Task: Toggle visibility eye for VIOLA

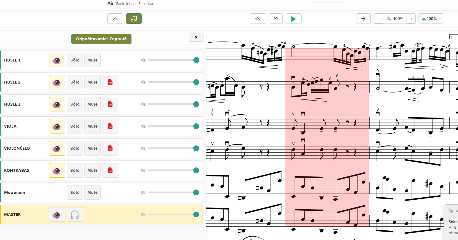Action: pyautogui.click(x=57, y=126)
